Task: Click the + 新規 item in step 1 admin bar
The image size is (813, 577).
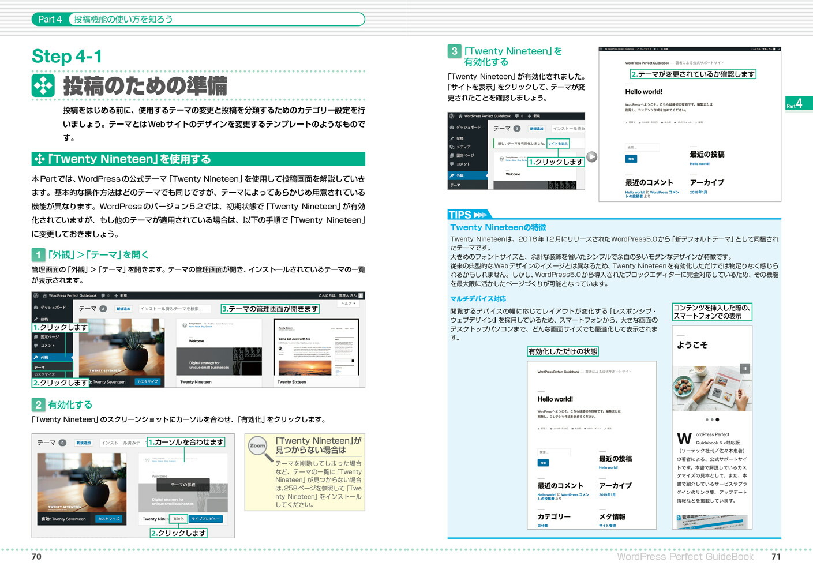Action: coord(121,295)
